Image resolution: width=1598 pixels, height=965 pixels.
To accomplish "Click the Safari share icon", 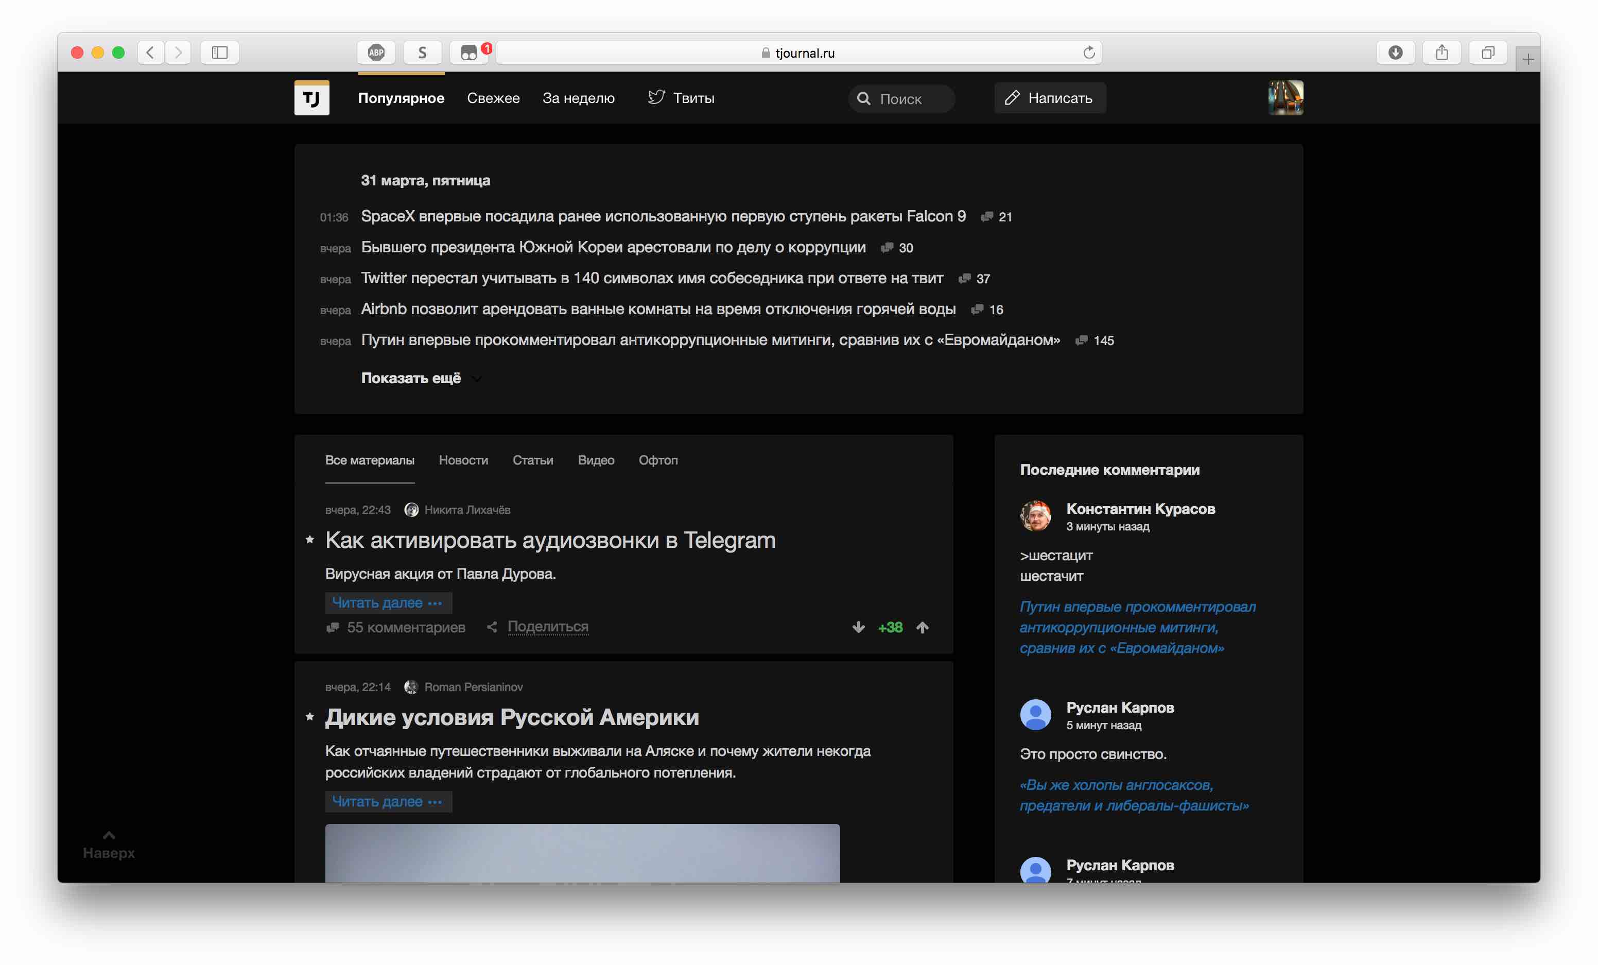I will point(1441,53).
